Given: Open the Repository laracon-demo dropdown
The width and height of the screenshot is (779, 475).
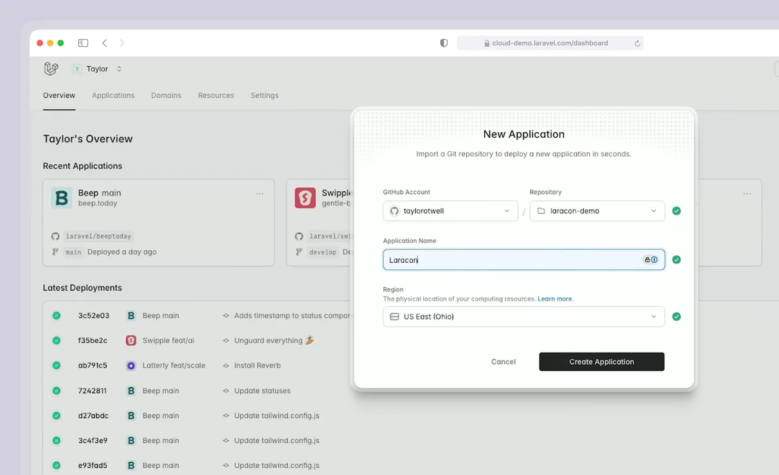Looking at the screenshot, I should click(597, 211).
